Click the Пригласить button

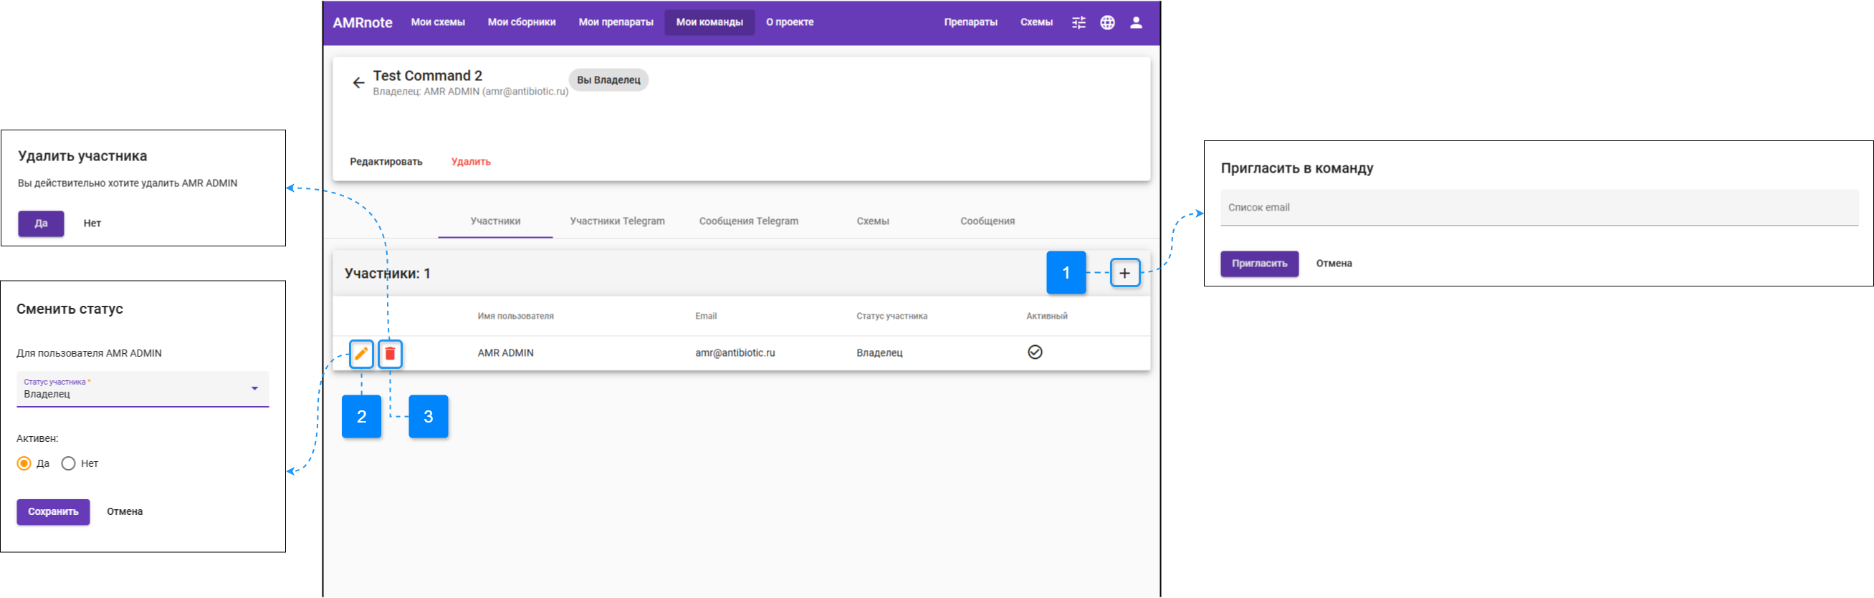click(1259, 264)
